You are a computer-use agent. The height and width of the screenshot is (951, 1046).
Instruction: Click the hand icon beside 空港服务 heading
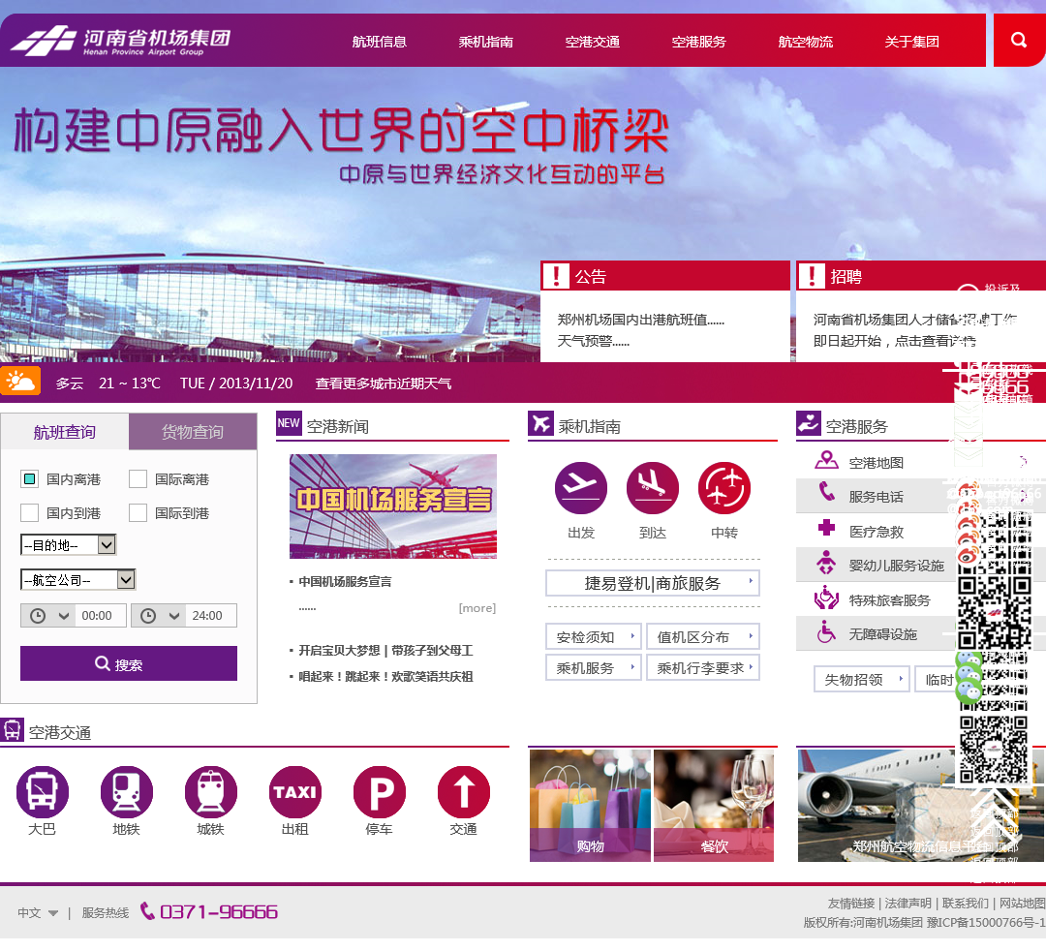(x=809, y=423)
